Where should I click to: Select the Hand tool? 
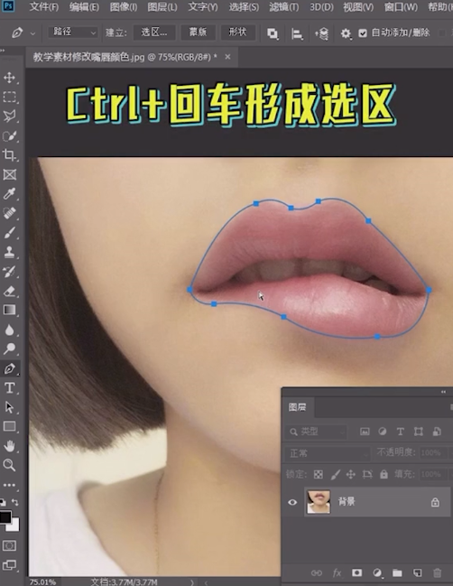point(9,446)
